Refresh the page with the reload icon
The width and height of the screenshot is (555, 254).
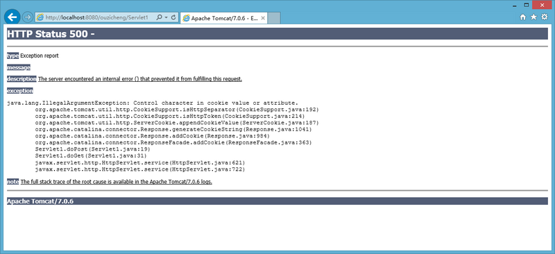pyautogui.click(x=173, y=17)
